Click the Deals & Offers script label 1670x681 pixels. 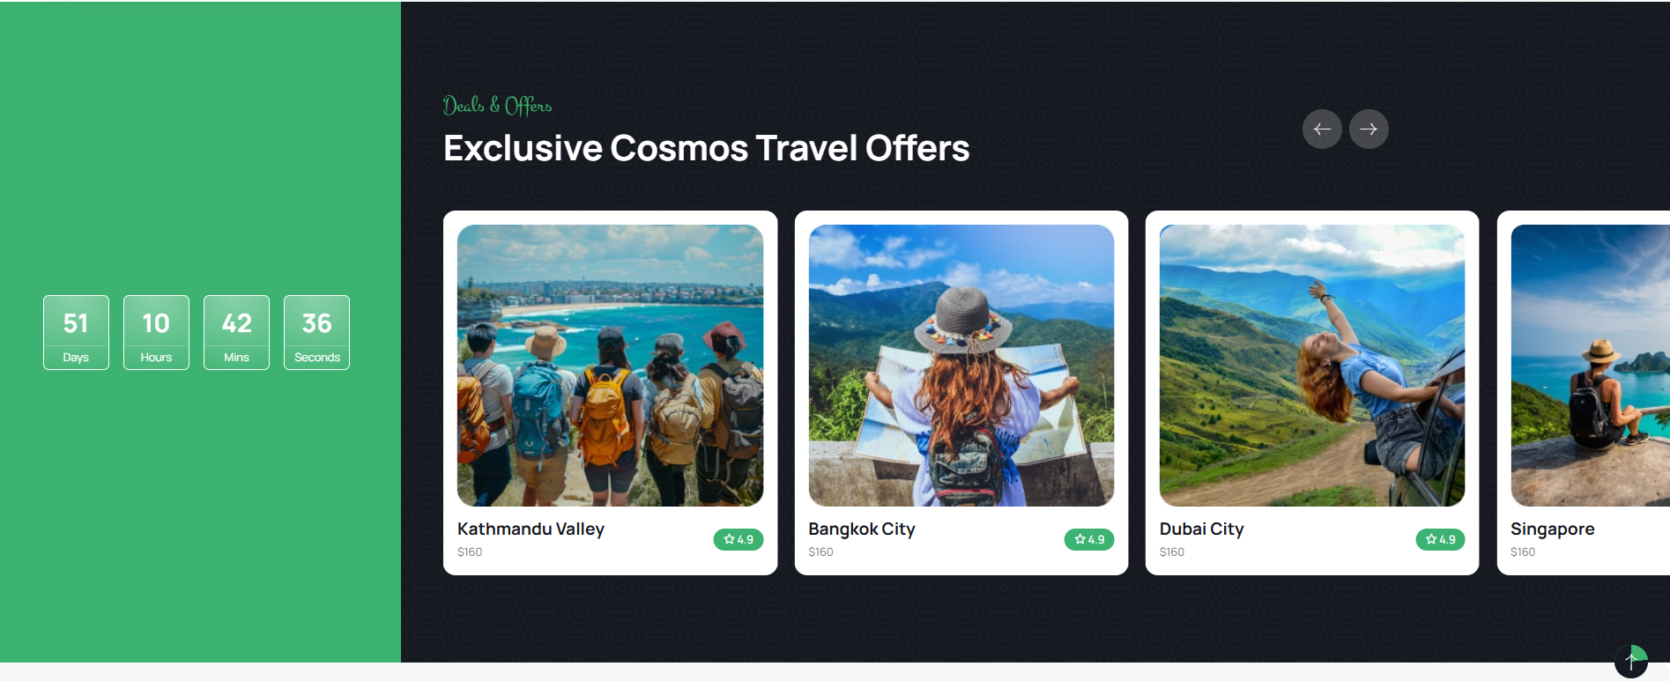497,106
